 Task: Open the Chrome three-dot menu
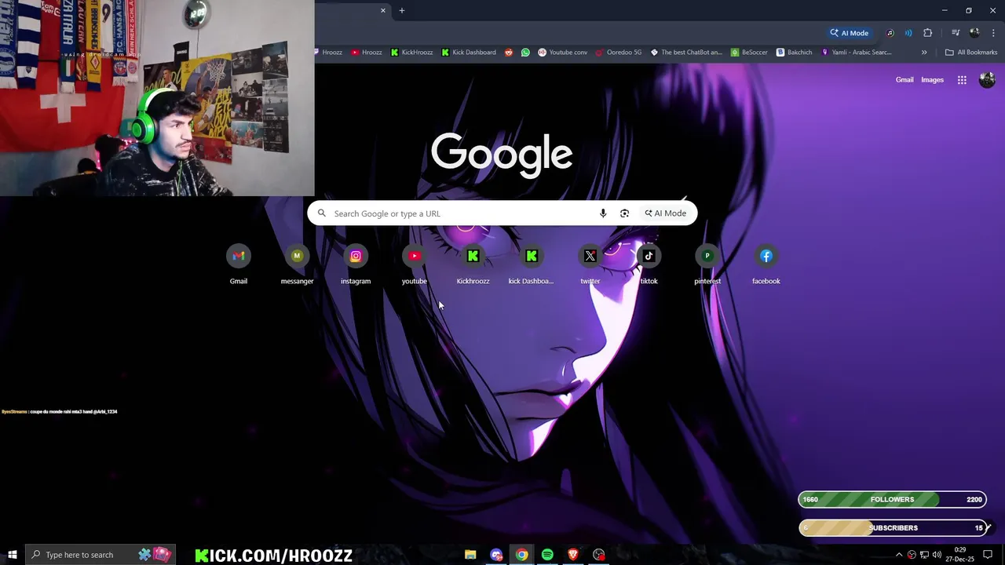[x=993, y=33]
